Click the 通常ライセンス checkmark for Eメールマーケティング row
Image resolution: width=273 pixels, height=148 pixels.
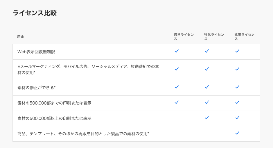click(x=177, y=69)
